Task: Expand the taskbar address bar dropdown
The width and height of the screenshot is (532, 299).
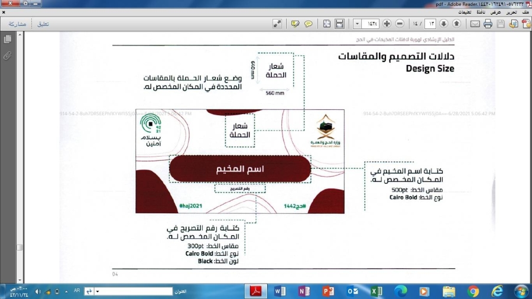Action: pyautogui.click(x=99, y=291)
